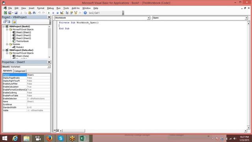Screen dimensions: 252x142
Task: Click the Object Browser toolbar icon
Action: point(76,13)
